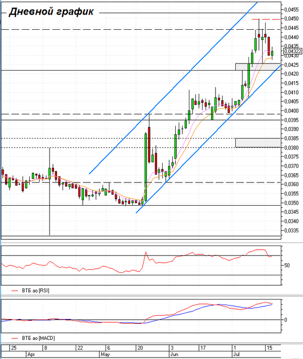Click date label 3 on time axis
The image size is (303, 359).
(x=172, y=348)
